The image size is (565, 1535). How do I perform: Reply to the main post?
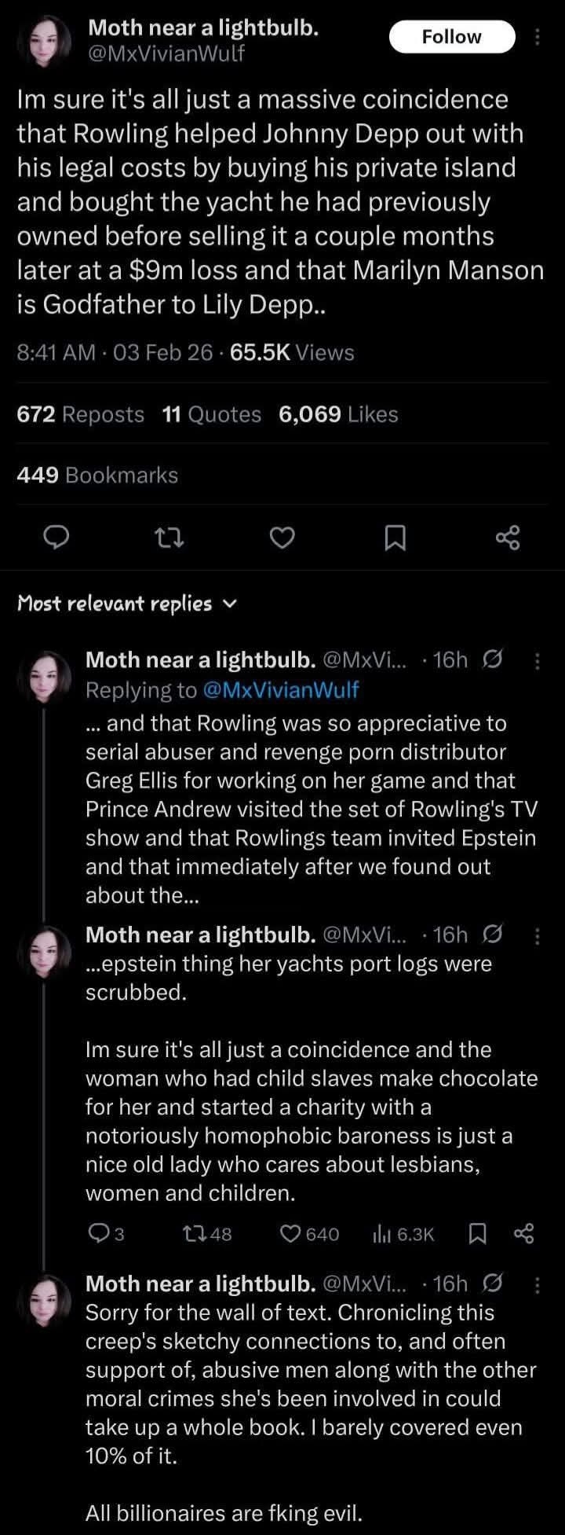56,538
